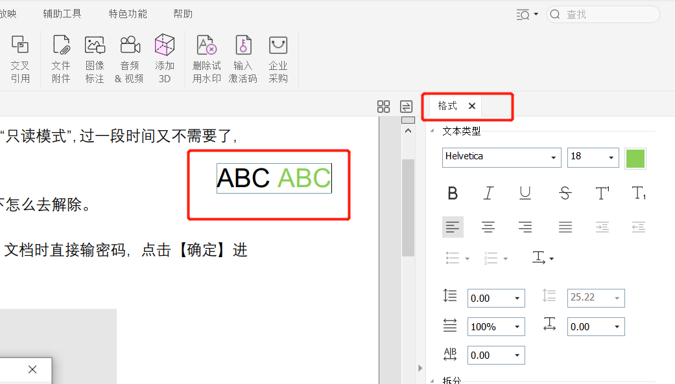Viewport: 675px width, 384px height.
Task: Apply superscript formatting
Action: (602, 193)
